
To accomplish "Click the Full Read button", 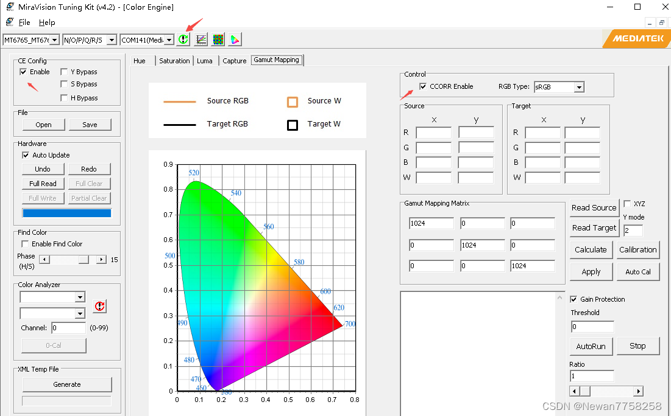I will 43,184.
